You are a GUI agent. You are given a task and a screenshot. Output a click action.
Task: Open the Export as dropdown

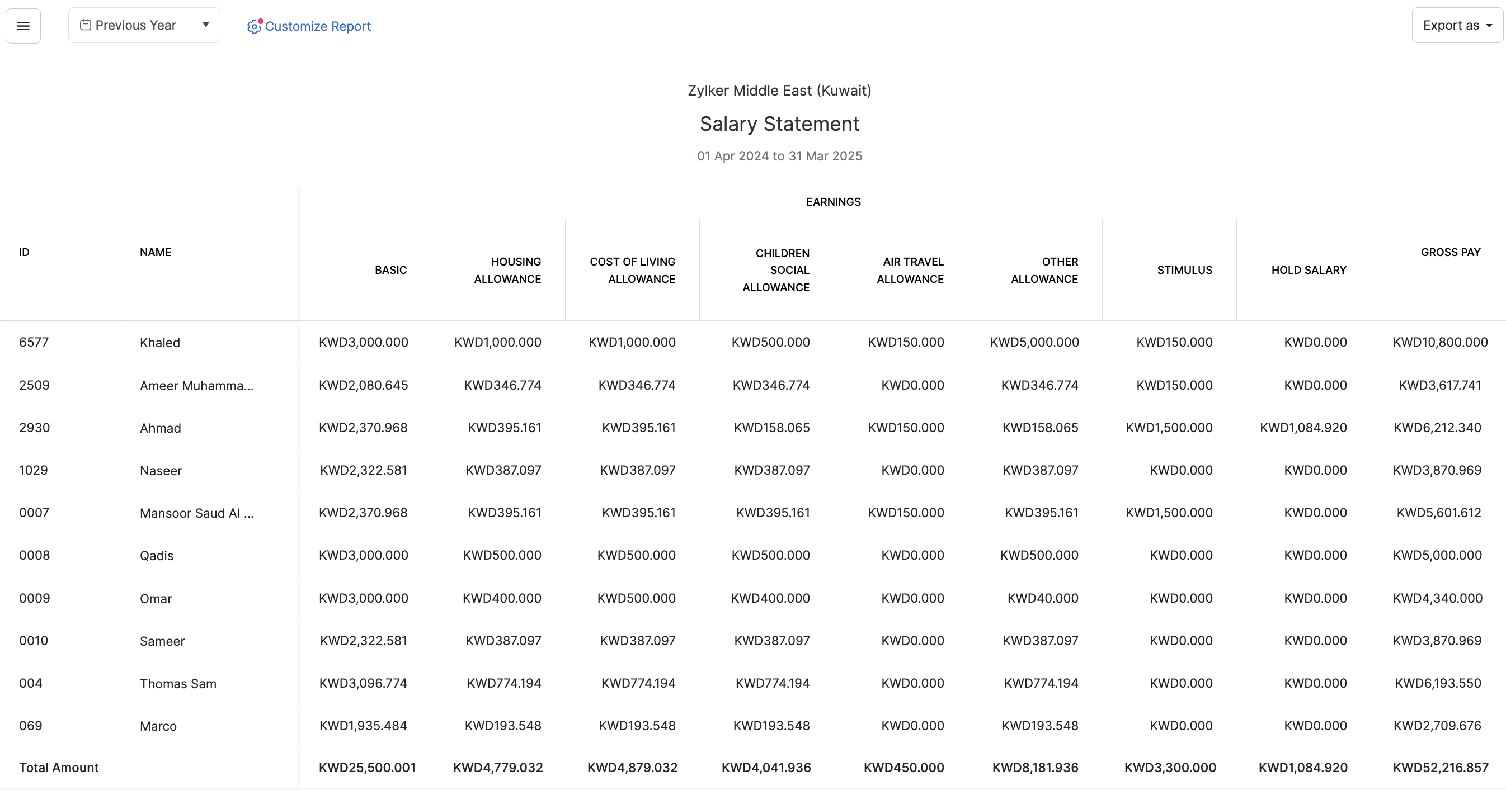click(1451, 25)
